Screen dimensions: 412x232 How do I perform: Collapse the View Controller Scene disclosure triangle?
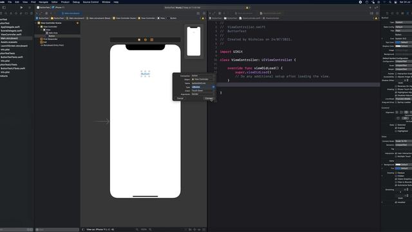(36, 23)
